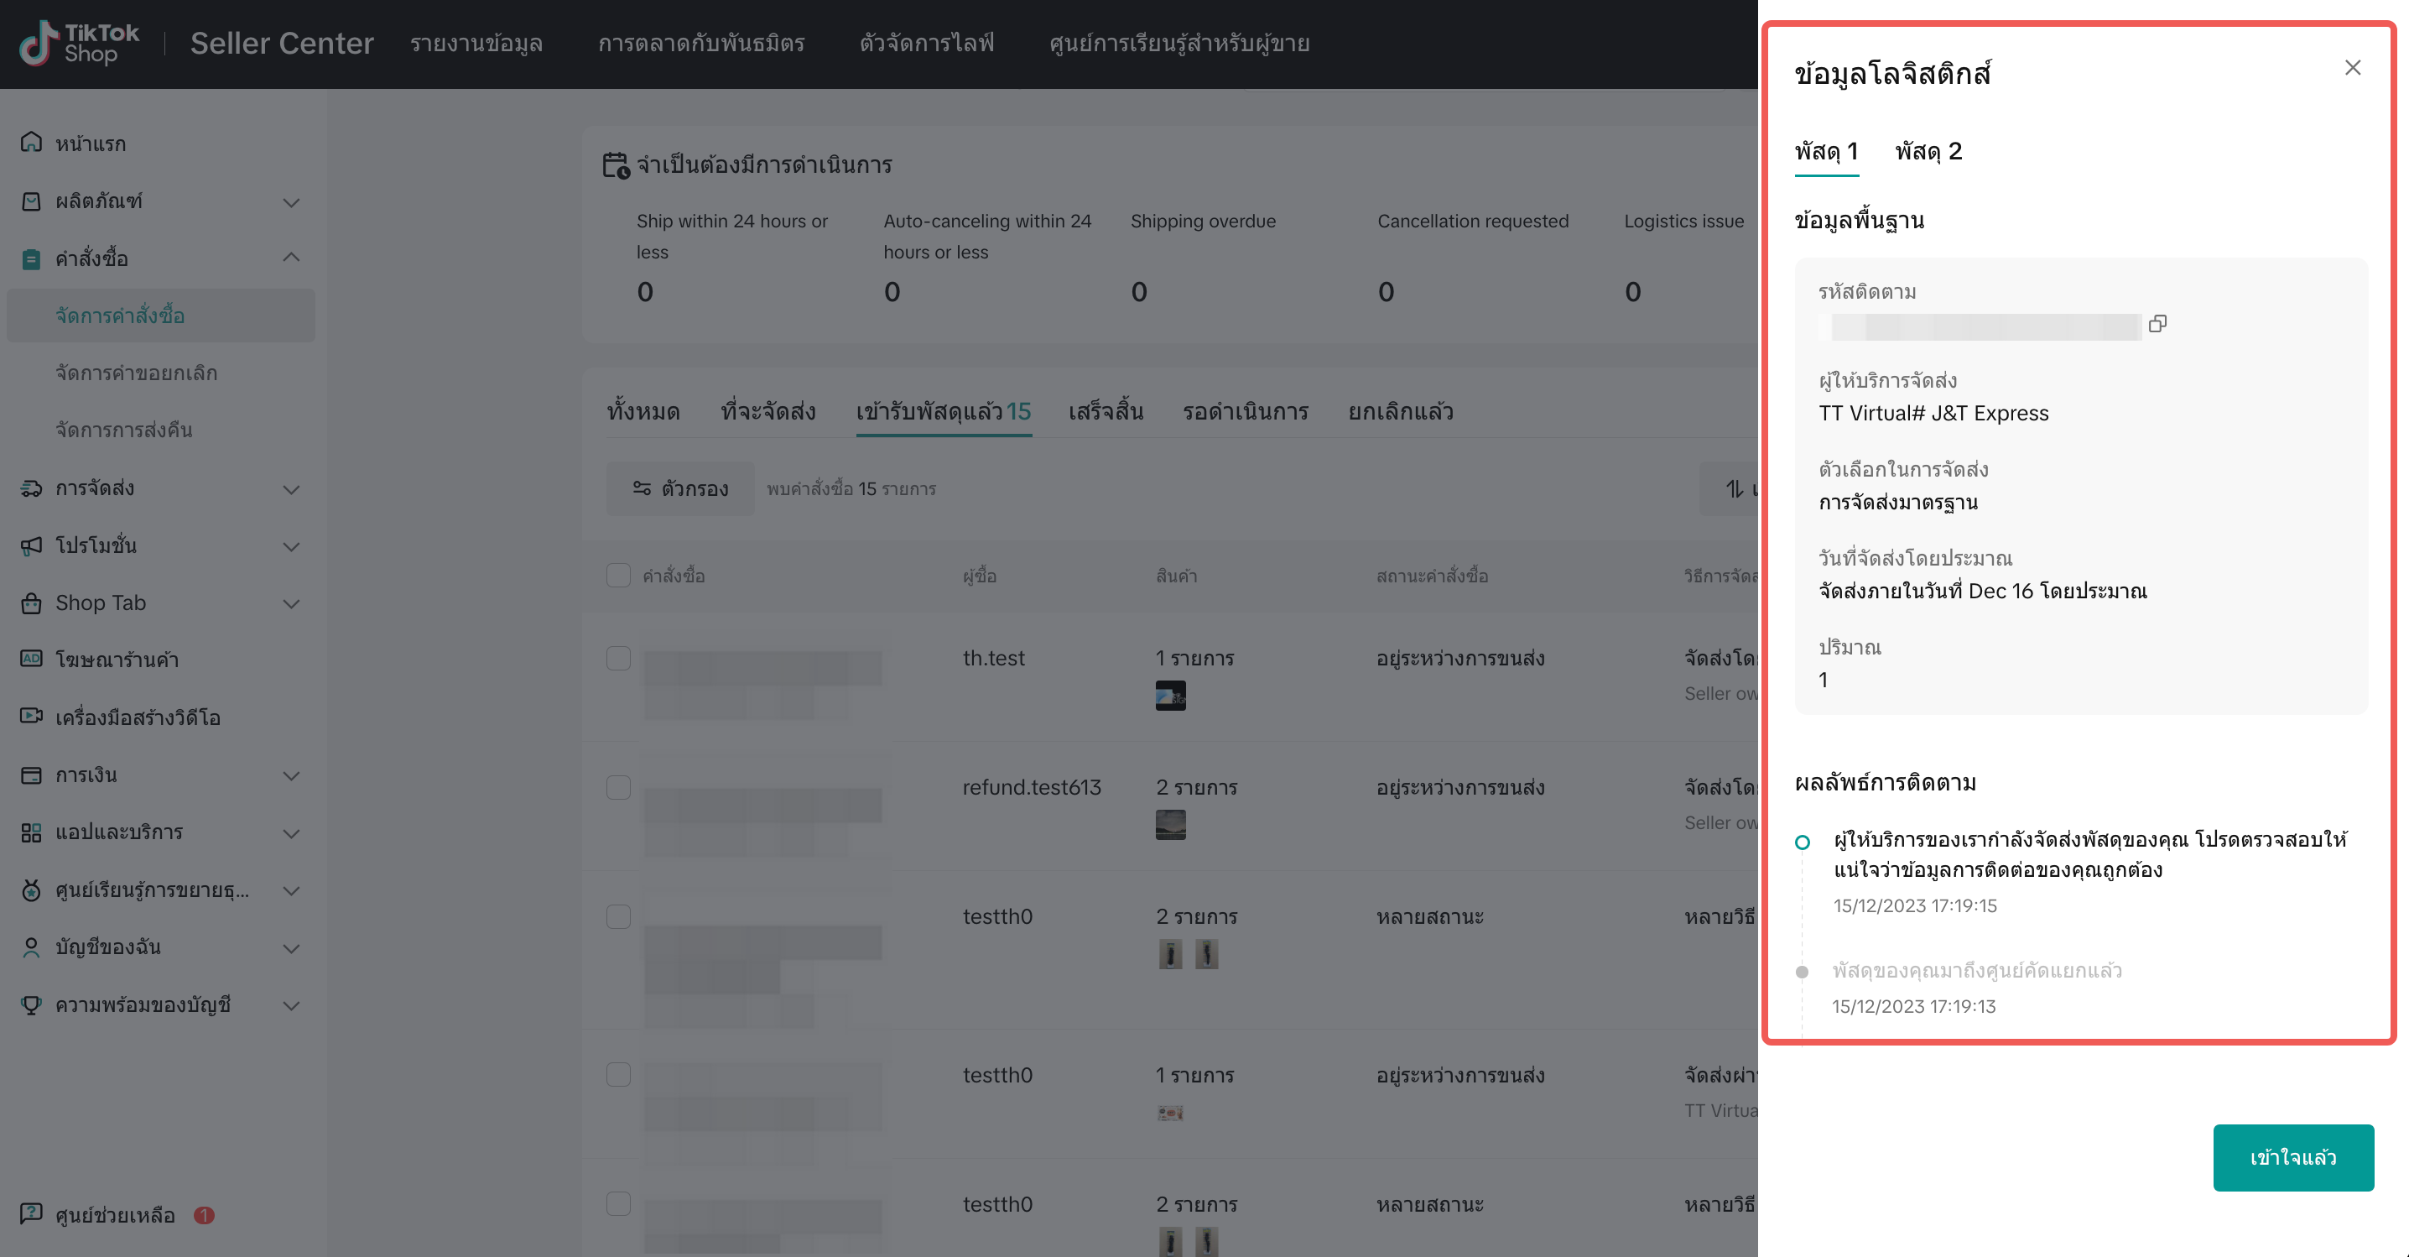This screenshot has height=1257, width=2409.
Task: Check the th.test order row checkbox
Action: 618,658
